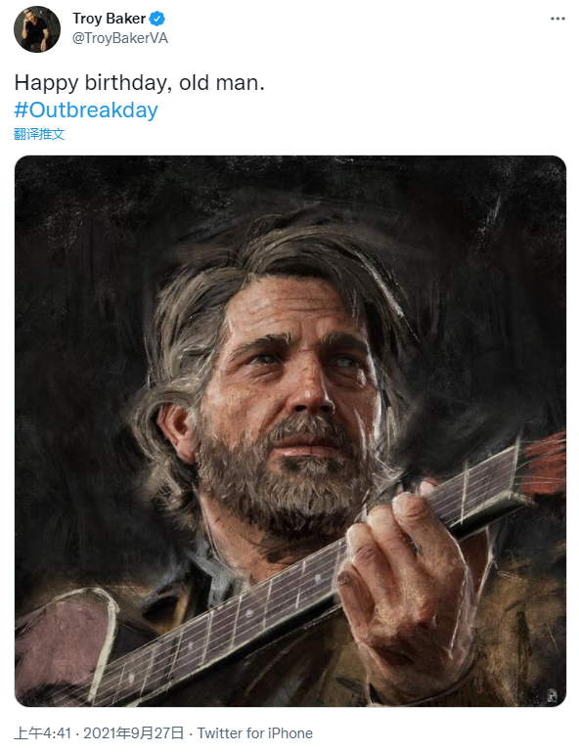The height and width of the screenshot is (752, 579).
Task: Click the 上午4:41 timestamp link
Action: pos(43,732)
